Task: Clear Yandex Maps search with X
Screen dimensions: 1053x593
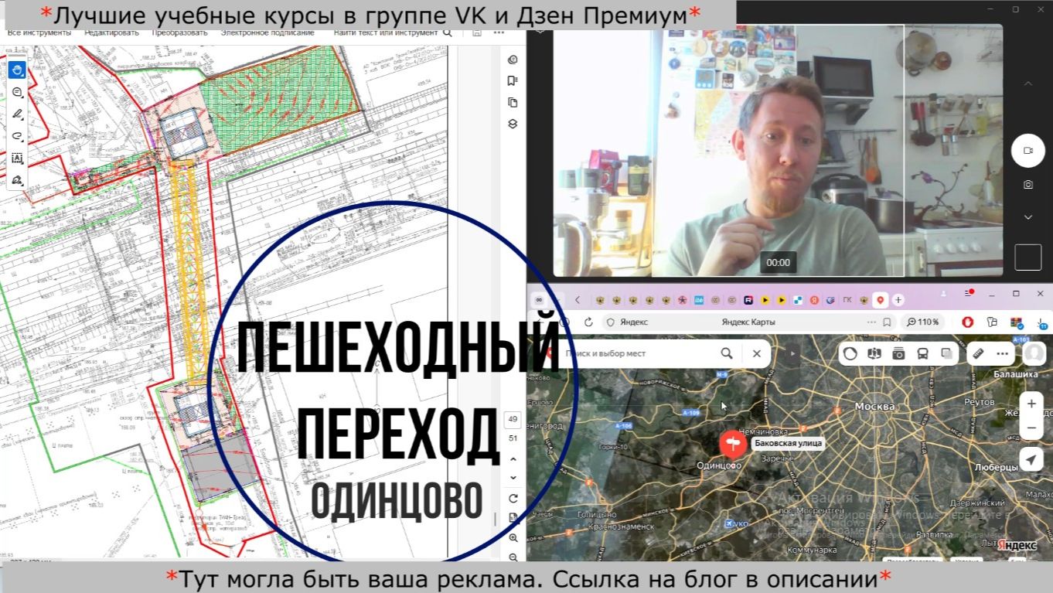Action: click(756, 353)
